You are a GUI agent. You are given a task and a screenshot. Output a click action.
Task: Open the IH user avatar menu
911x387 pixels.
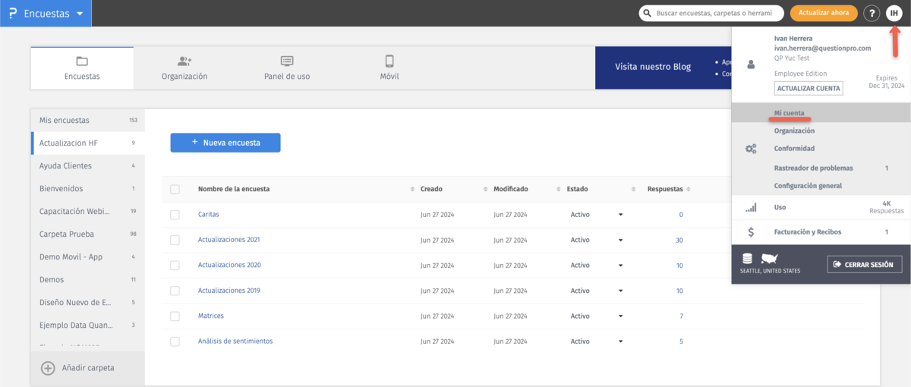894,14
